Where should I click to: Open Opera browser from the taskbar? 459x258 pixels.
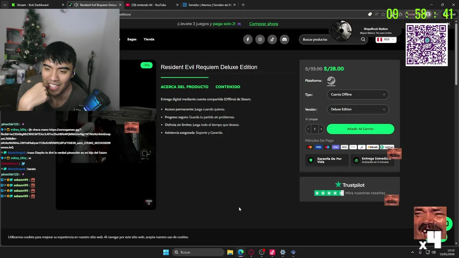251,252
